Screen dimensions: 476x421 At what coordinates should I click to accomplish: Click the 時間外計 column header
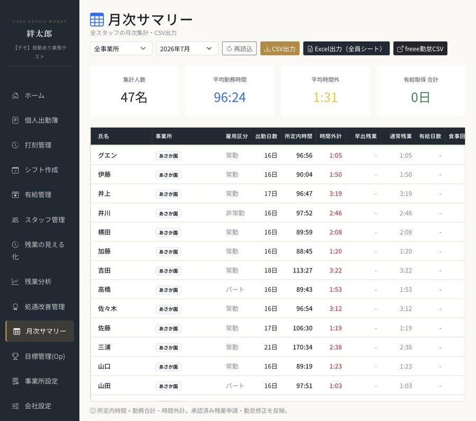click(330, 136)
